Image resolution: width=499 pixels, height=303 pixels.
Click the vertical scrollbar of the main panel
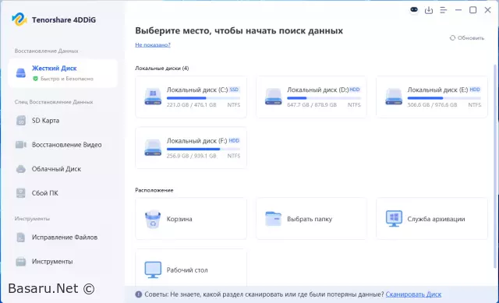pos(494,165)
